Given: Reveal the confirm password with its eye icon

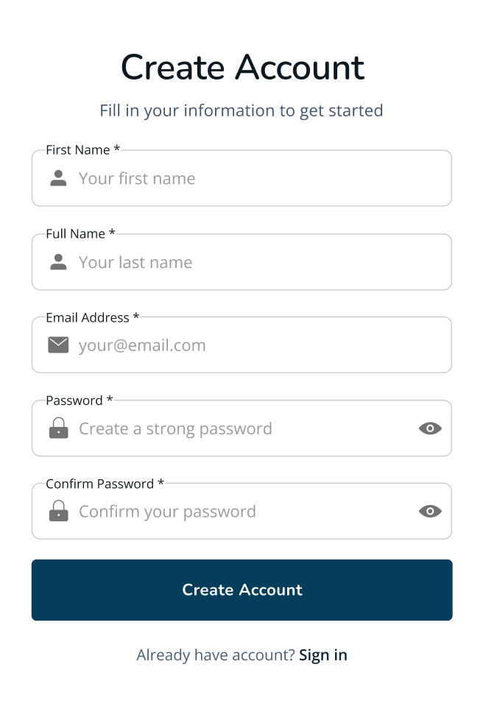Looking at the screenshot, I should click(430, 511).
